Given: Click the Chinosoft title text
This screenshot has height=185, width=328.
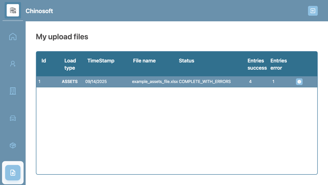Looking at the screenshot, I should coord(39,11).
